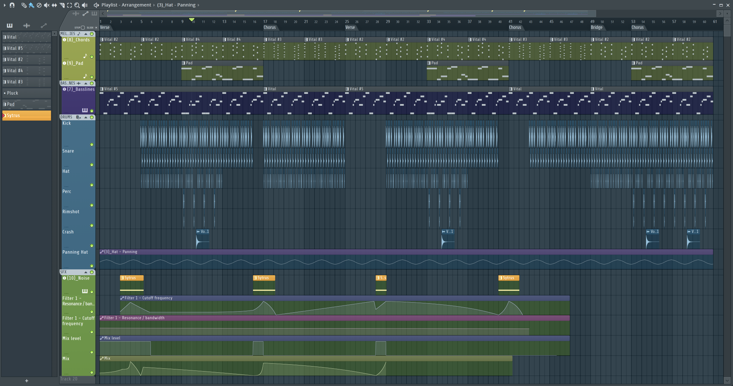The width and height of the screenshot is (733, 386).
Task: Collapse the MEL..IES track group
Action: click(x=86, y=34)
